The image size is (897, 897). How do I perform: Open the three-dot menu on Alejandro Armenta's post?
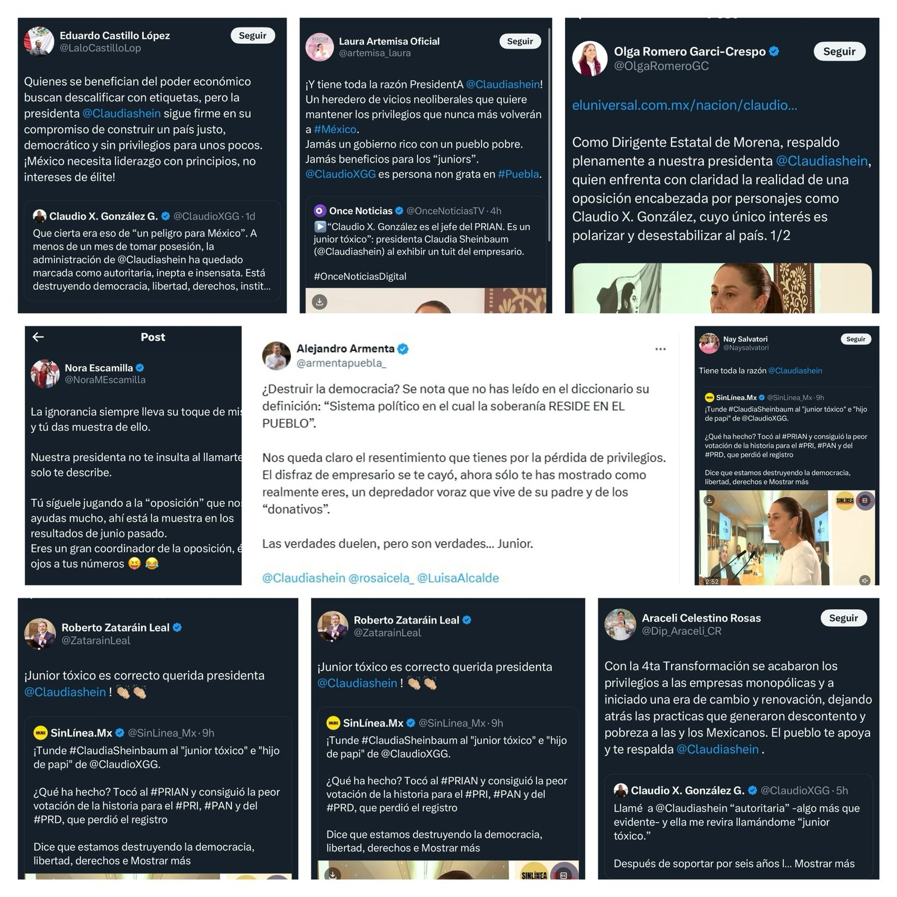pyautogui.click(x=660, y=349)
